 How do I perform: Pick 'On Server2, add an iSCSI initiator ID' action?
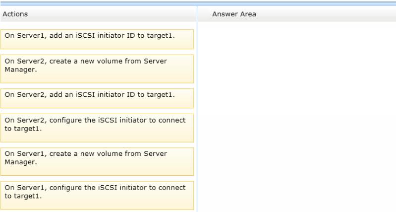click(x=97, y=98)
